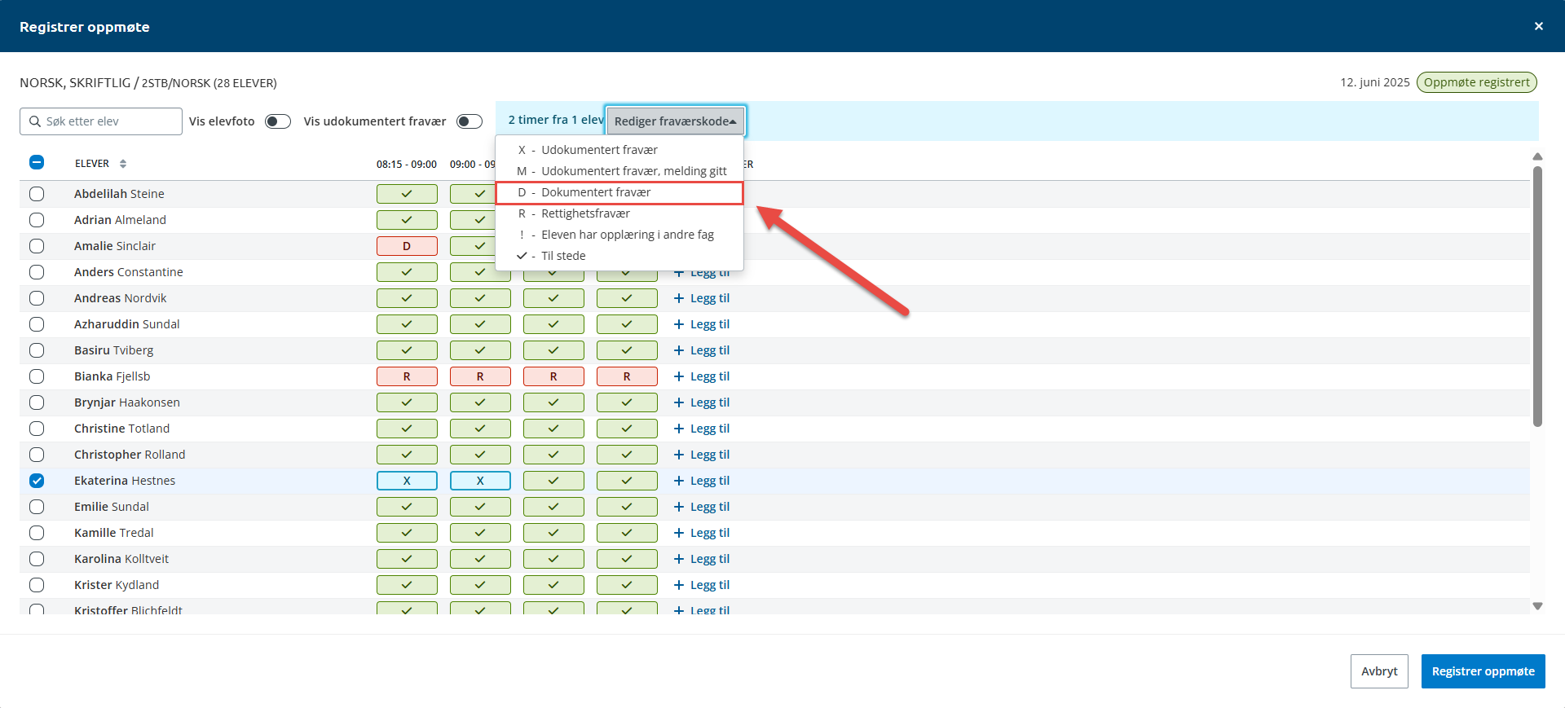Click the student name Kamille Tredal
The width and height of the screenshot is (1565, 708).
tap(114, 533)
